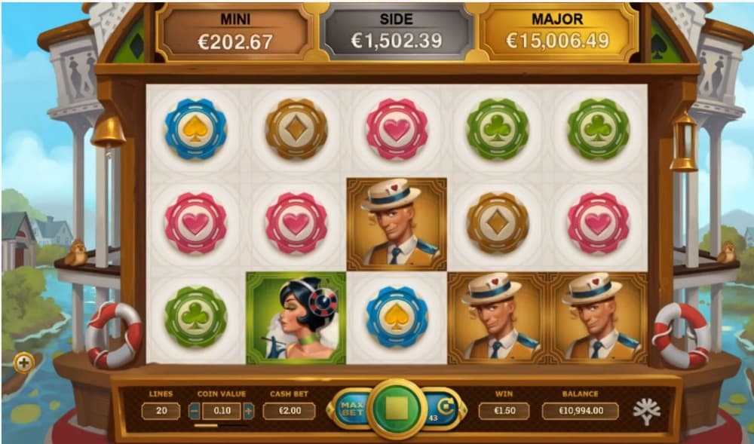Click the MAX BET button
Screen dimensions: 754x444
pos(350,409)
